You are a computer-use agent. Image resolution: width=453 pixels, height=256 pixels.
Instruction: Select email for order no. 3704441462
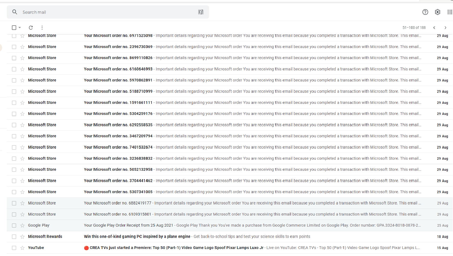pos(14,181)
